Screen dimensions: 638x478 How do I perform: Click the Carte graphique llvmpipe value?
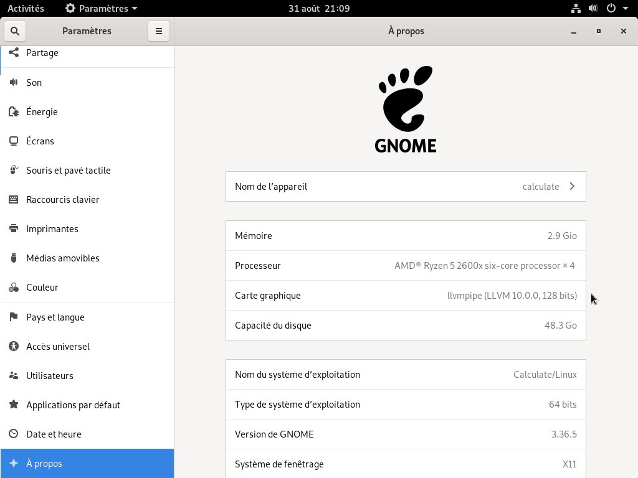[512, 296]
